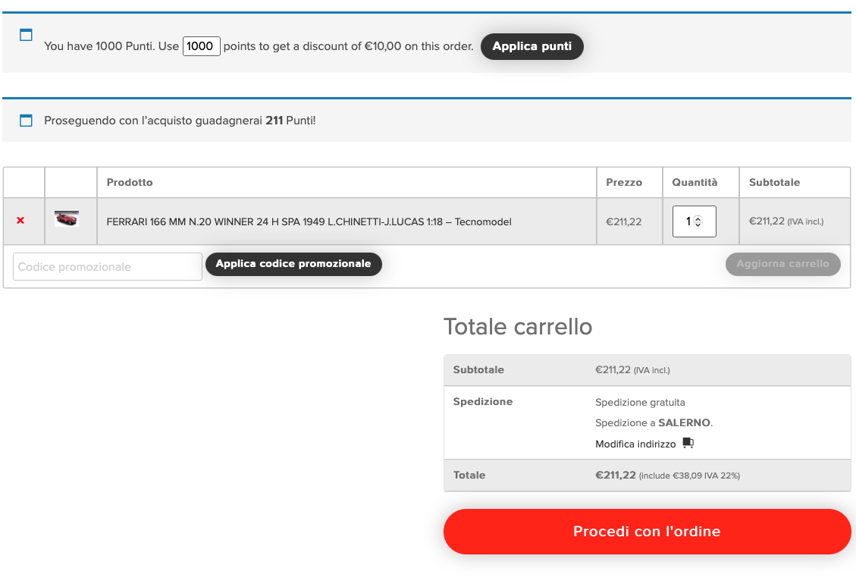The height and width of the screenshot is (584, 856).
Task: Open the Ferrari 166 MM N.20 product link
Action: pos(309,221)
